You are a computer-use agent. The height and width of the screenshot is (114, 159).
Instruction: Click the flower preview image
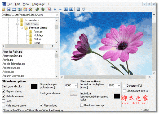point(106,44)
